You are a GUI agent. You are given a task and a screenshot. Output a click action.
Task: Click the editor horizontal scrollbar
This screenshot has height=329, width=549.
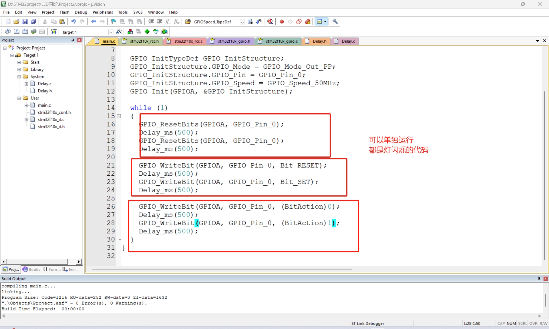tap(222, 269)
